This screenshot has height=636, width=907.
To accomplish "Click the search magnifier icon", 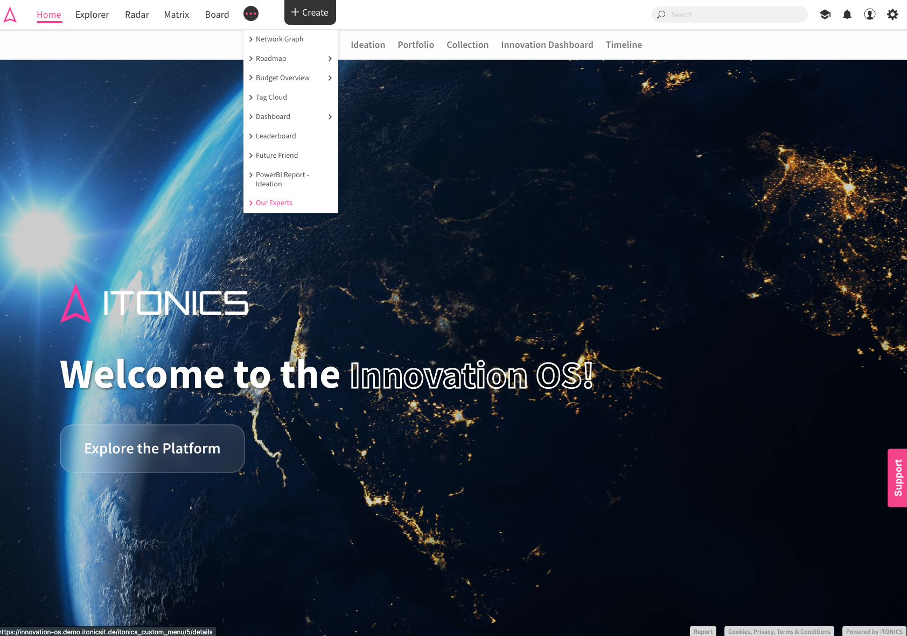I will pos(661,15).
